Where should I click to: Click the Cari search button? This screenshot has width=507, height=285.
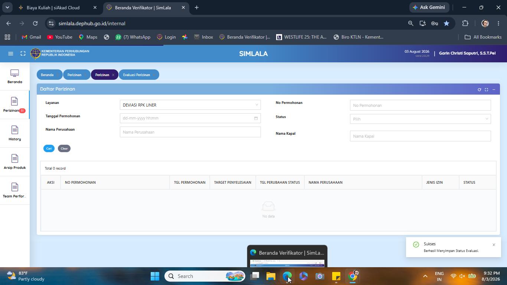49,148
